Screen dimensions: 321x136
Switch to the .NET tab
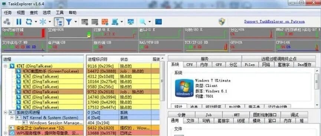coord(236,115)
